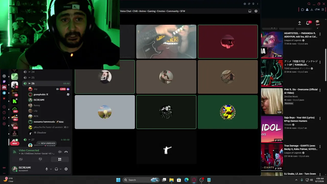The height and width of the screenshot is (184, 327).
Task: Open the taskbar volume control
Action: [311, 180]
